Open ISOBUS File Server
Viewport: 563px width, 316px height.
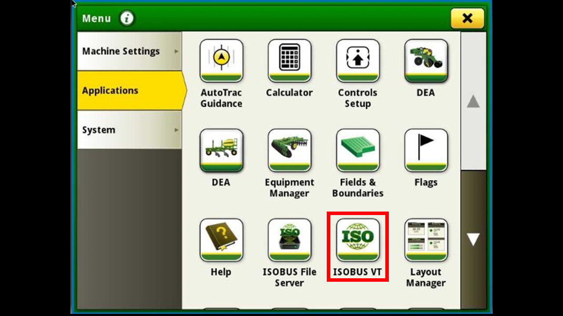[x=289, y=240]
